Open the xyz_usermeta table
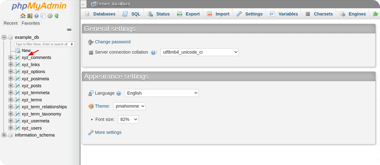Viewport: 380px width, 165px height. tap(36, 121)
